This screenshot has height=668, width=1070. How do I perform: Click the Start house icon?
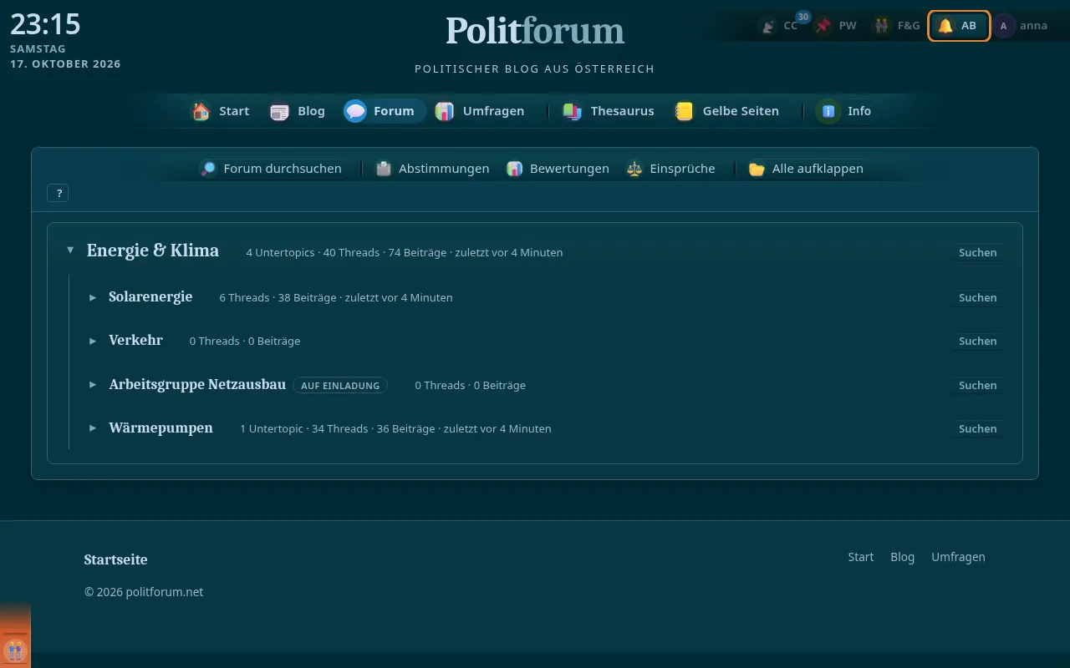click(x=201, y=111)
